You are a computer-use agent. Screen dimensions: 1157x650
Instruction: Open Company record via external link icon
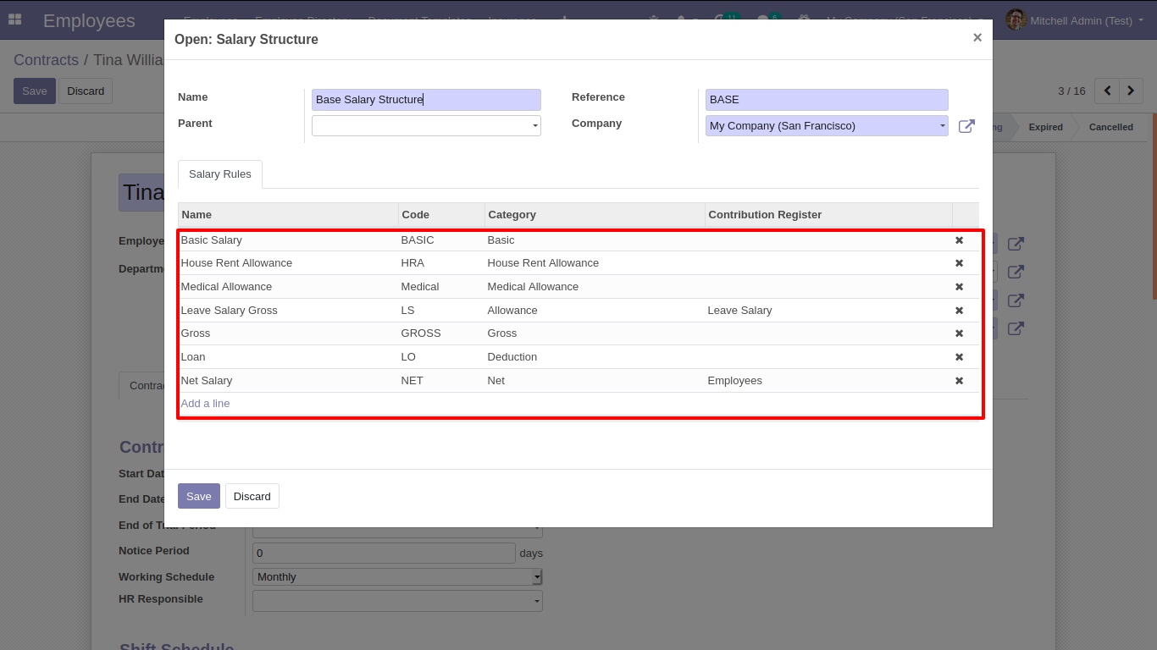(966, 126)
